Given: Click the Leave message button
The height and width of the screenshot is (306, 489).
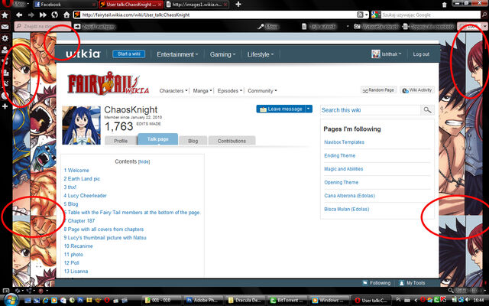Looking at the screenshot, I should click(280, 109).
